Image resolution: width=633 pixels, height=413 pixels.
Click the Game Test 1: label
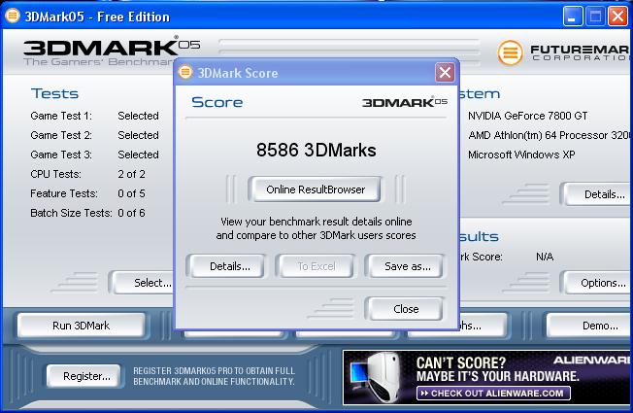(61, 116)
